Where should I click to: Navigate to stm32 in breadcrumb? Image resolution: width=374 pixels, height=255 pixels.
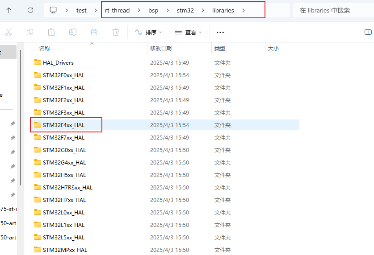coord(185,10)
